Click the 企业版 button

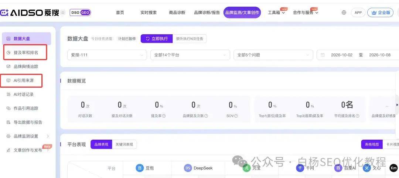coord(381,13)
